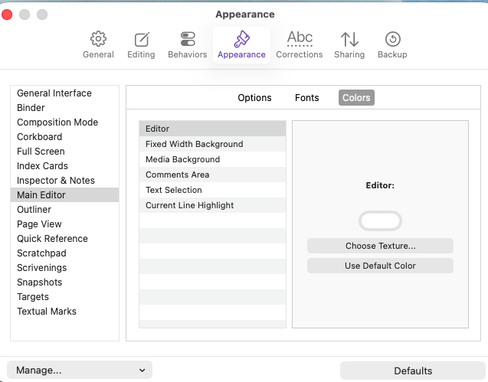The width and height of the screenshot is (488, 382).
Task: Select Snapshots in the sidebar
Action: tap(64, 282)
